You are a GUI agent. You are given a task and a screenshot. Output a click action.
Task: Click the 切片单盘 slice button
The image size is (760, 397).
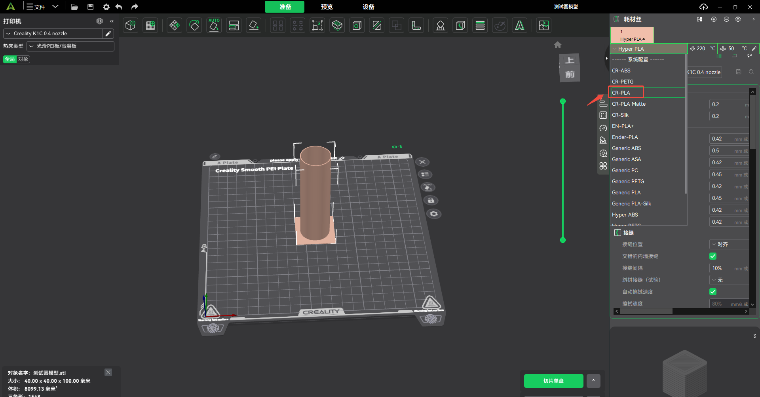(x=553, y=381)
